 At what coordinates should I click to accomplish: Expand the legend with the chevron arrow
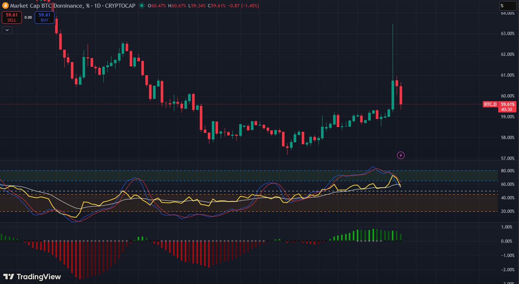7,30
